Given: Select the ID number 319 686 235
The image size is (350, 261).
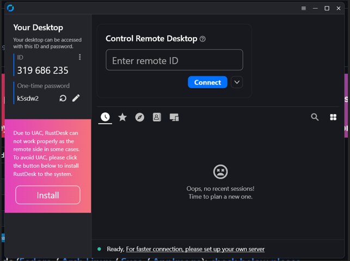Looking at the screenshot, I should [x=42, y=70].
